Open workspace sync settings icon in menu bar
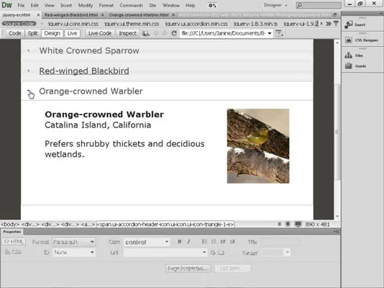 pos(212,5)
